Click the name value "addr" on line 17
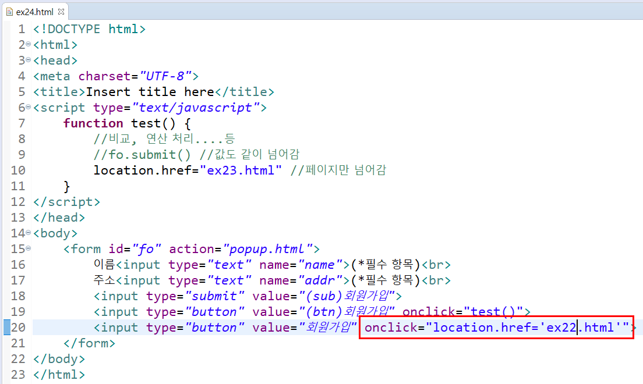Image resolution: width=643 pixels, height=384 pixels. (x=320, y=280)
